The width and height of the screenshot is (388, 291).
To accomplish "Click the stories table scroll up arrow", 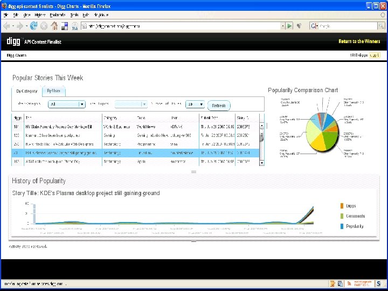I will click(x=262, y=126).
